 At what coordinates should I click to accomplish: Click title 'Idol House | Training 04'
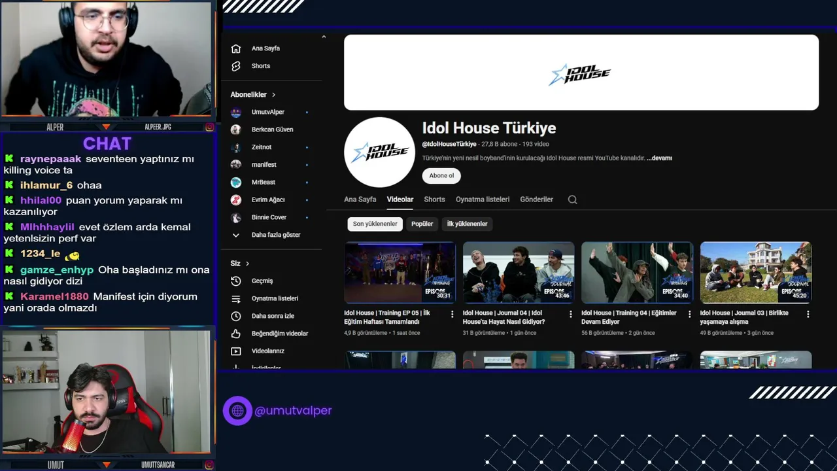coord(629,317)
